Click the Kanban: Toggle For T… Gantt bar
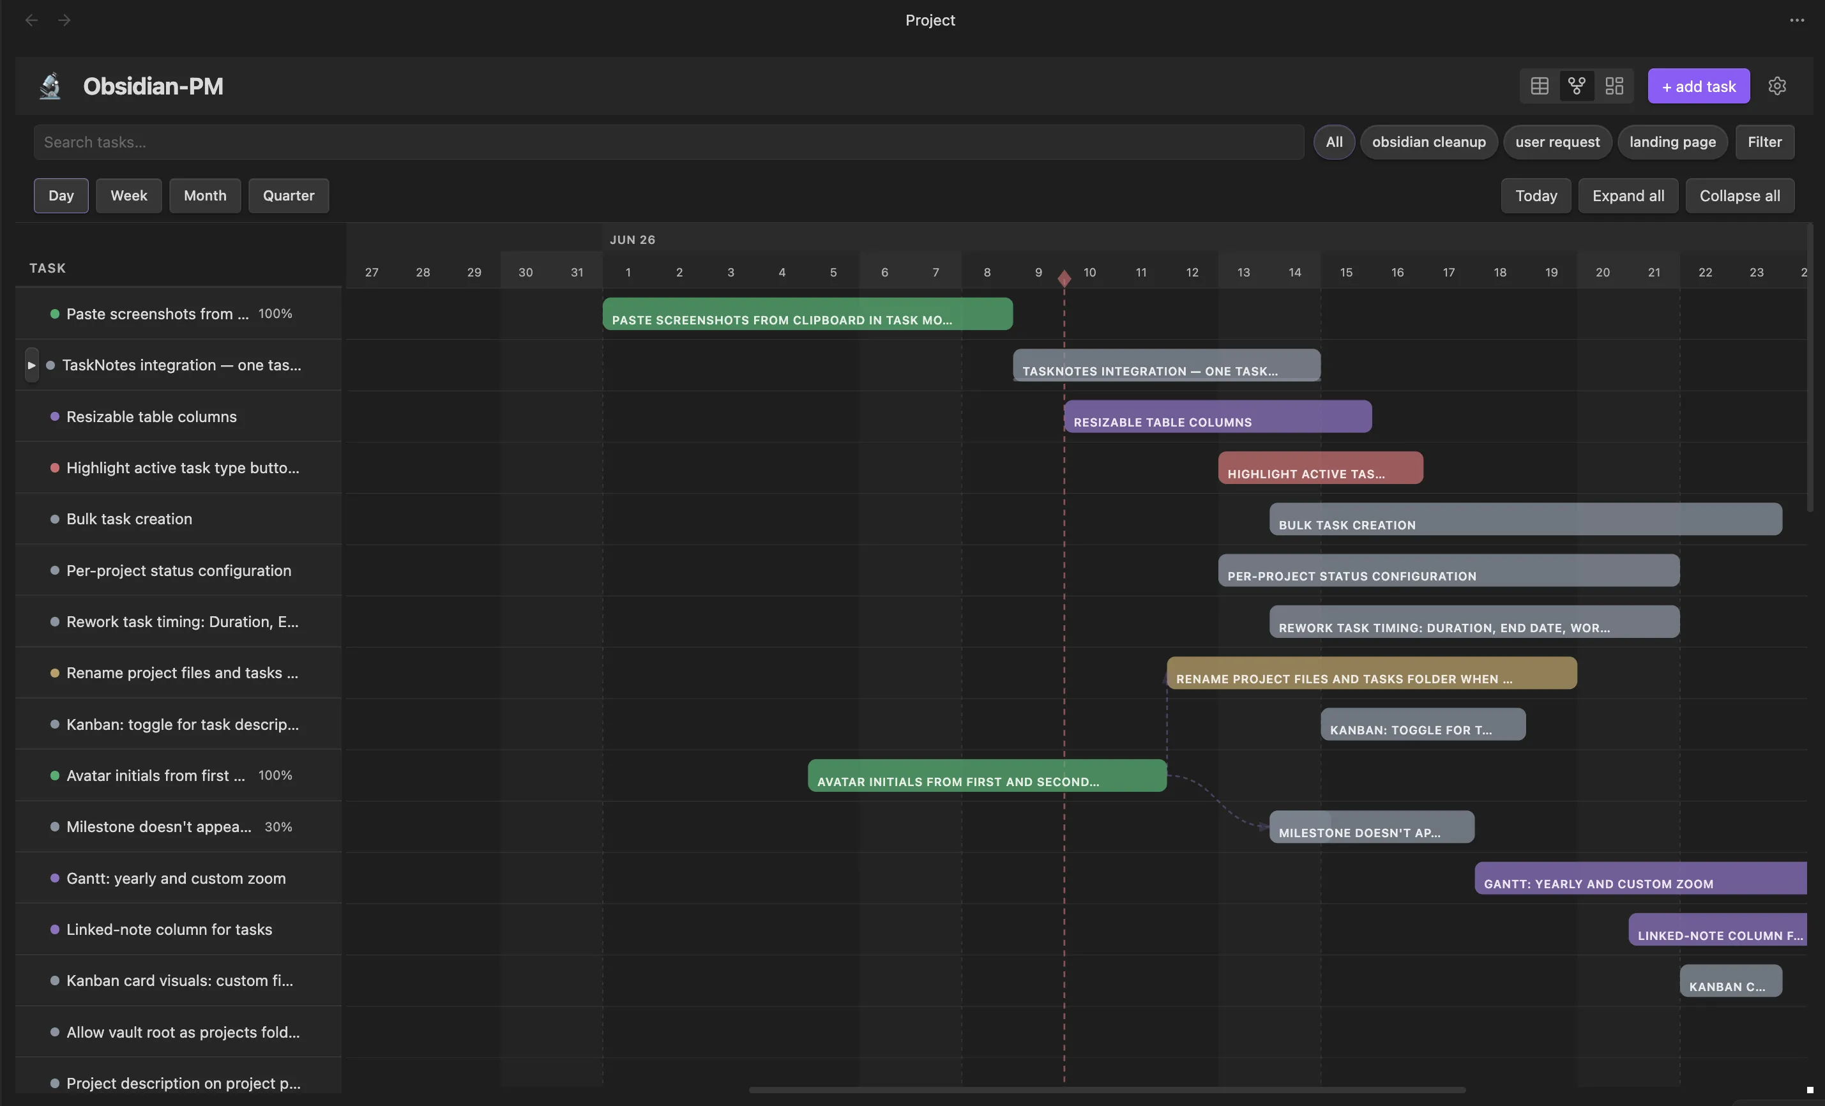The width and height of the screenshot is (1825, 1106). click(x=1423, y=723)
